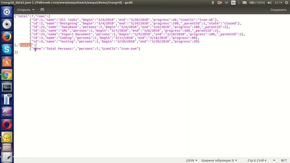This screenshot has height=163, width=290.
Task: Click "total" key on the first line
Action: (x=23, y=16)
